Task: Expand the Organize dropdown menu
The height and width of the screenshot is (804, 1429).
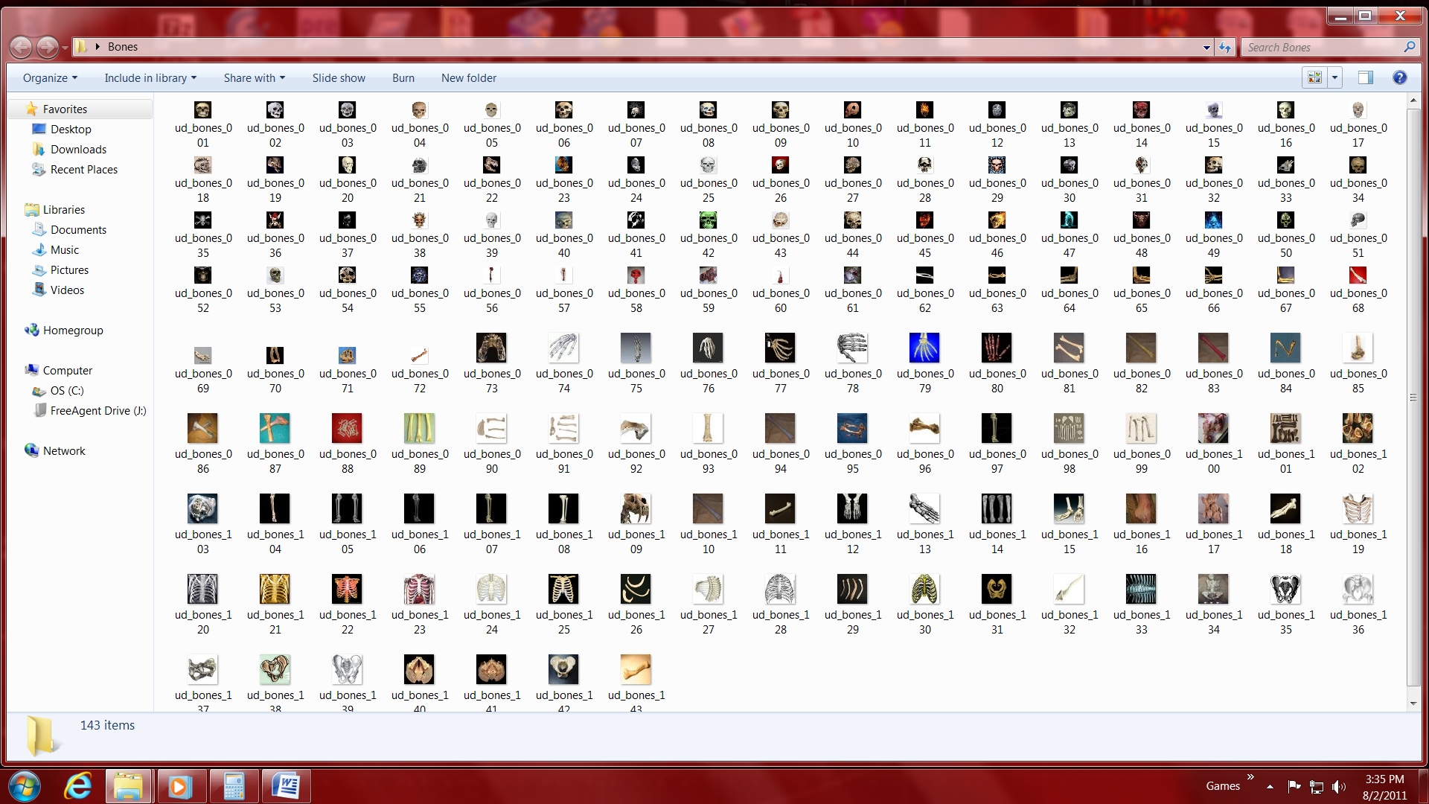Action: 50,78
